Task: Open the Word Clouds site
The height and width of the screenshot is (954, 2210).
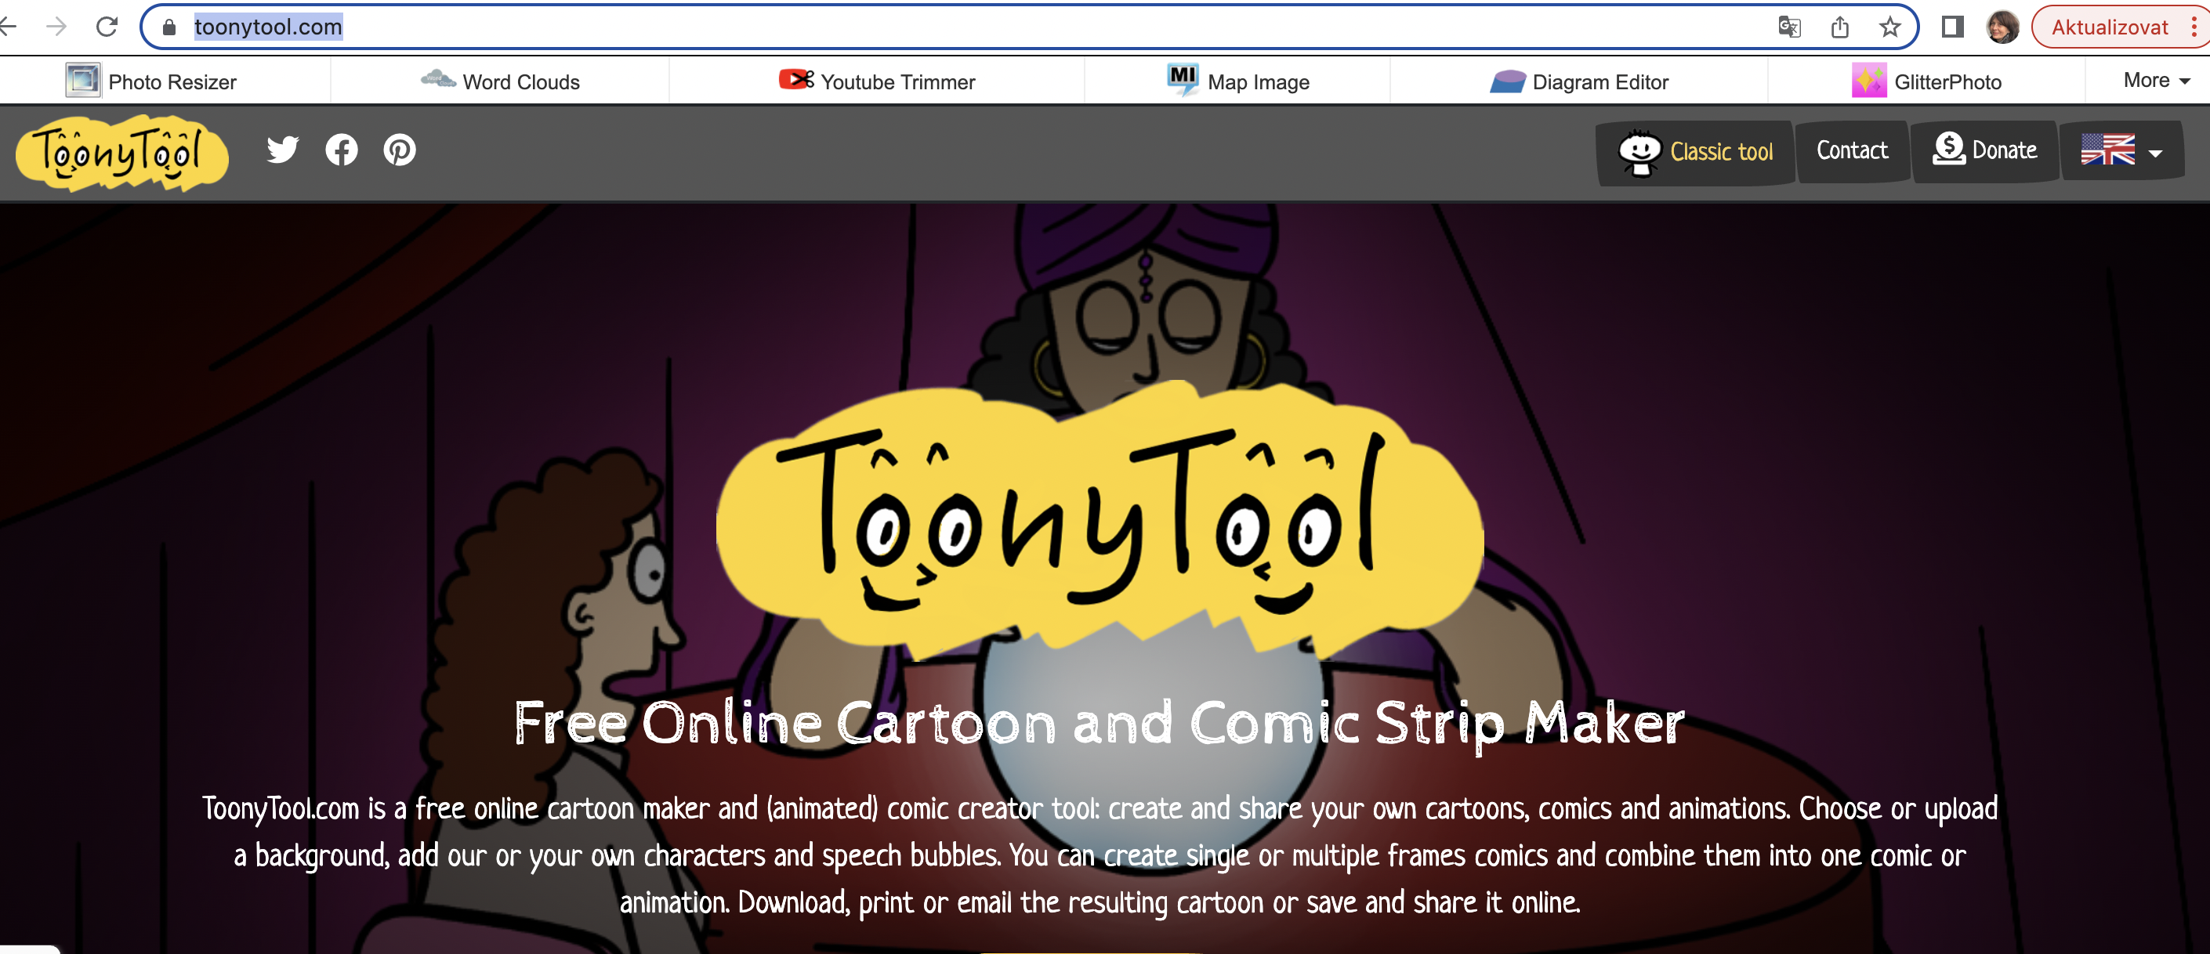Action: click(501, 81)
